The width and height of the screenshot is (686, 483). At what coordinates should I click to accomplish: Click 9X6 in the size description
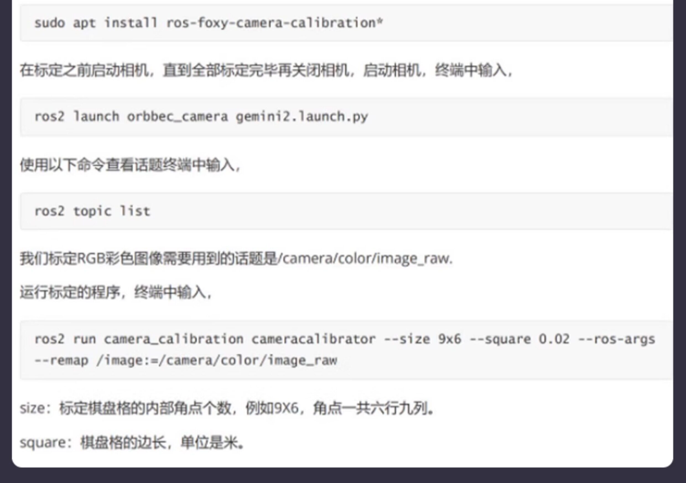(x=286, y=408)
